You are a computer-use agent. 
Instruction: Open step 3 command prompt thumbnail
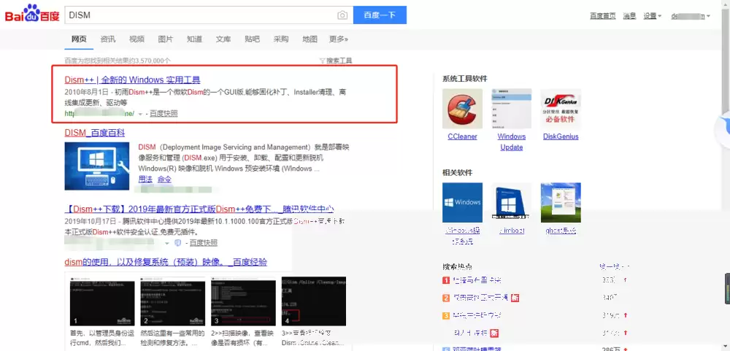click(243, 301)
